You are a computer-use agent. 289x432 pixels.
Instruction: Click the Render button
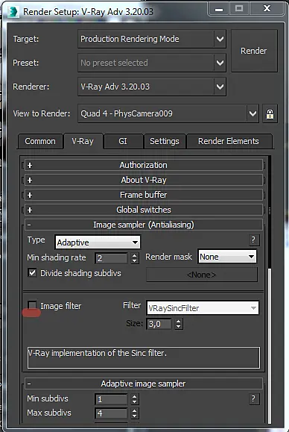click(x=254, y=51)
